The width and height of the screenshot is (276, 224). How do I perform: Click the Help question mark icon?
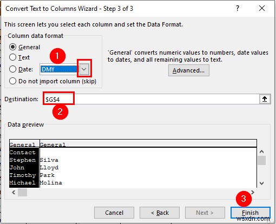(238, 8)
